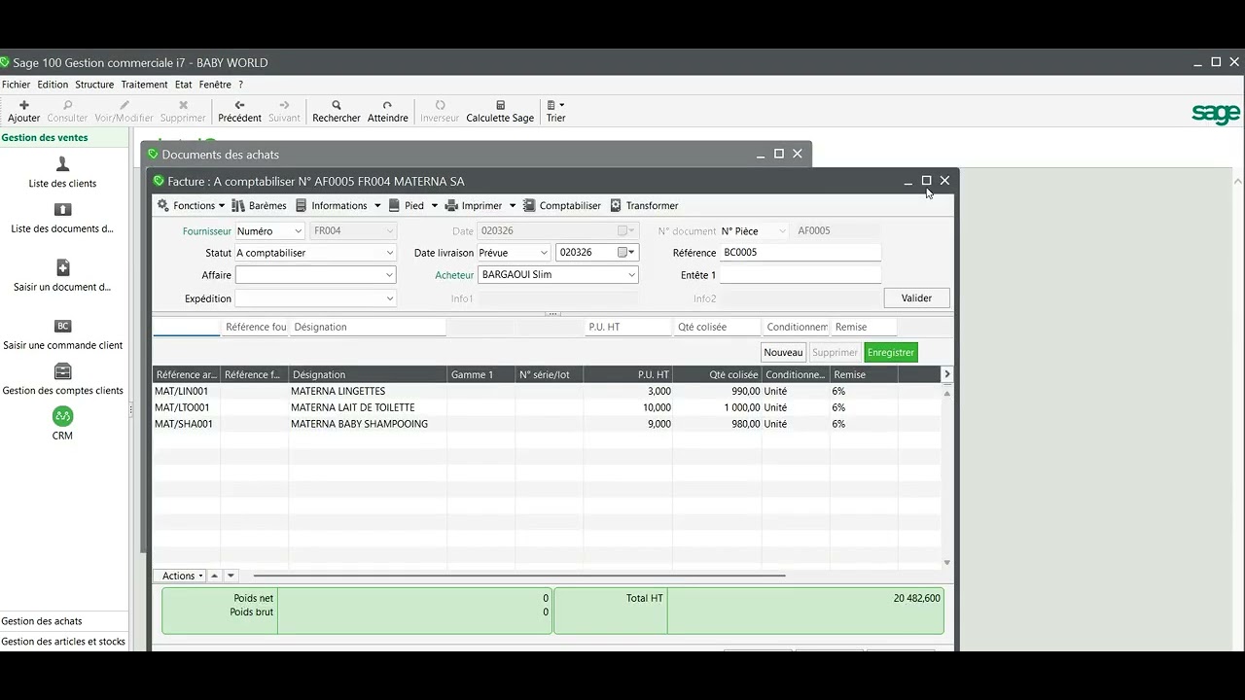Open Gestion des comptes clients

[62, 379]
